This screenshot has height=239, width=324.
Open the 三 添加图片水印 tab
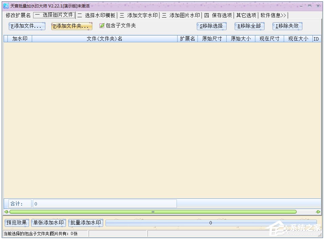coord(181,15)
